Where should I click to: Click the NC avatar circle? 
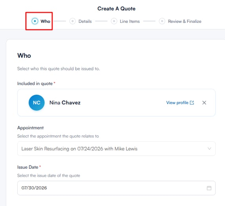pos(37,103)
